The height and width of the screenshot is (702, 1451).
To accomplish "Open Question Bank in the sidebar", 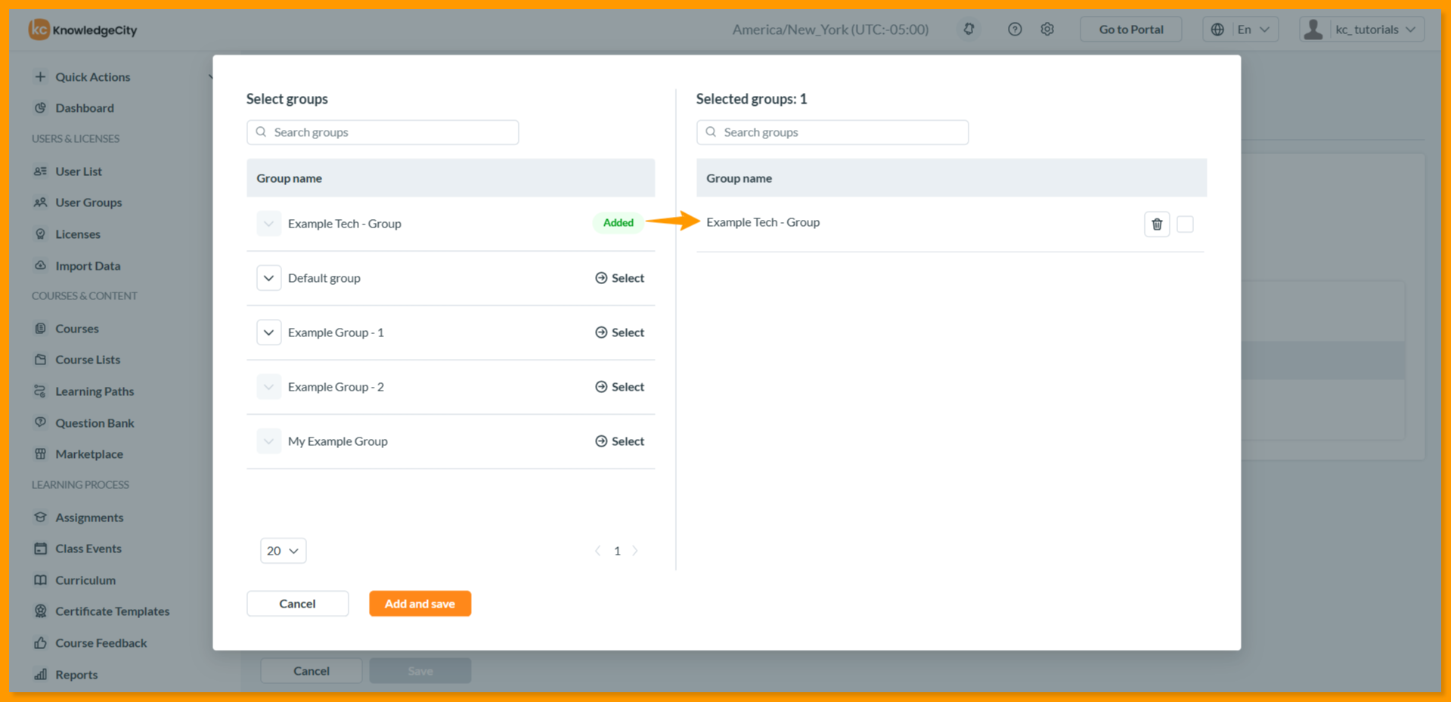I will (x=94, y=423).
